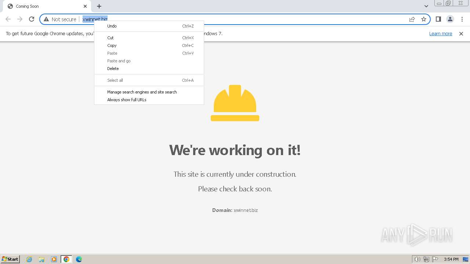Screen dimensions: 470x264
Task: Open Action Center flag icon
Action: (x=435, y=259)
